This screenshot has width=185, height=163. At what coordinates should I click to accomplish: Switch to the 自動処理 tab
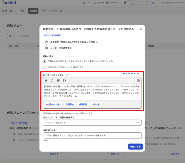(x=33, y=11)
